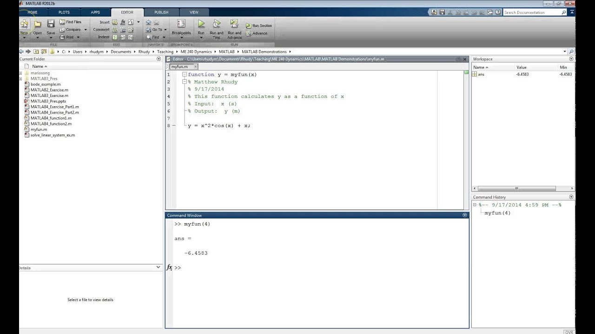Click the Run and Advance icon
595x334 pixels.
(234, 23)
